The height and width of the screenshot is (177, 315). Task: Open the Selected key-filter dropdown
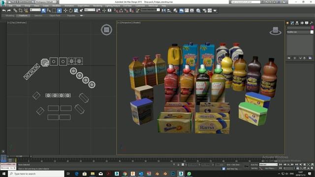coord(268,165)
